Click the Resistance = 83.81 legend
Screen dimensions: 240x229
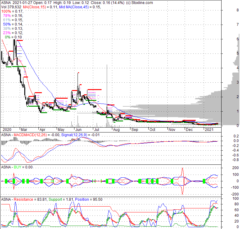[30, 199]
